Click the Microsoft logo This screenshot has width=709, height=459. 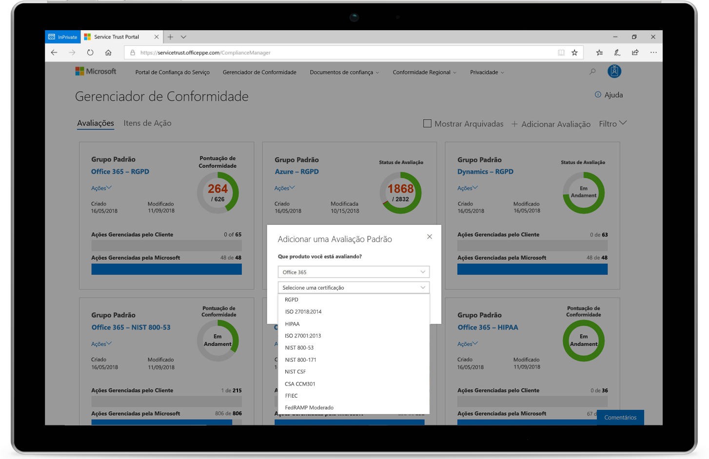[96, 72]
